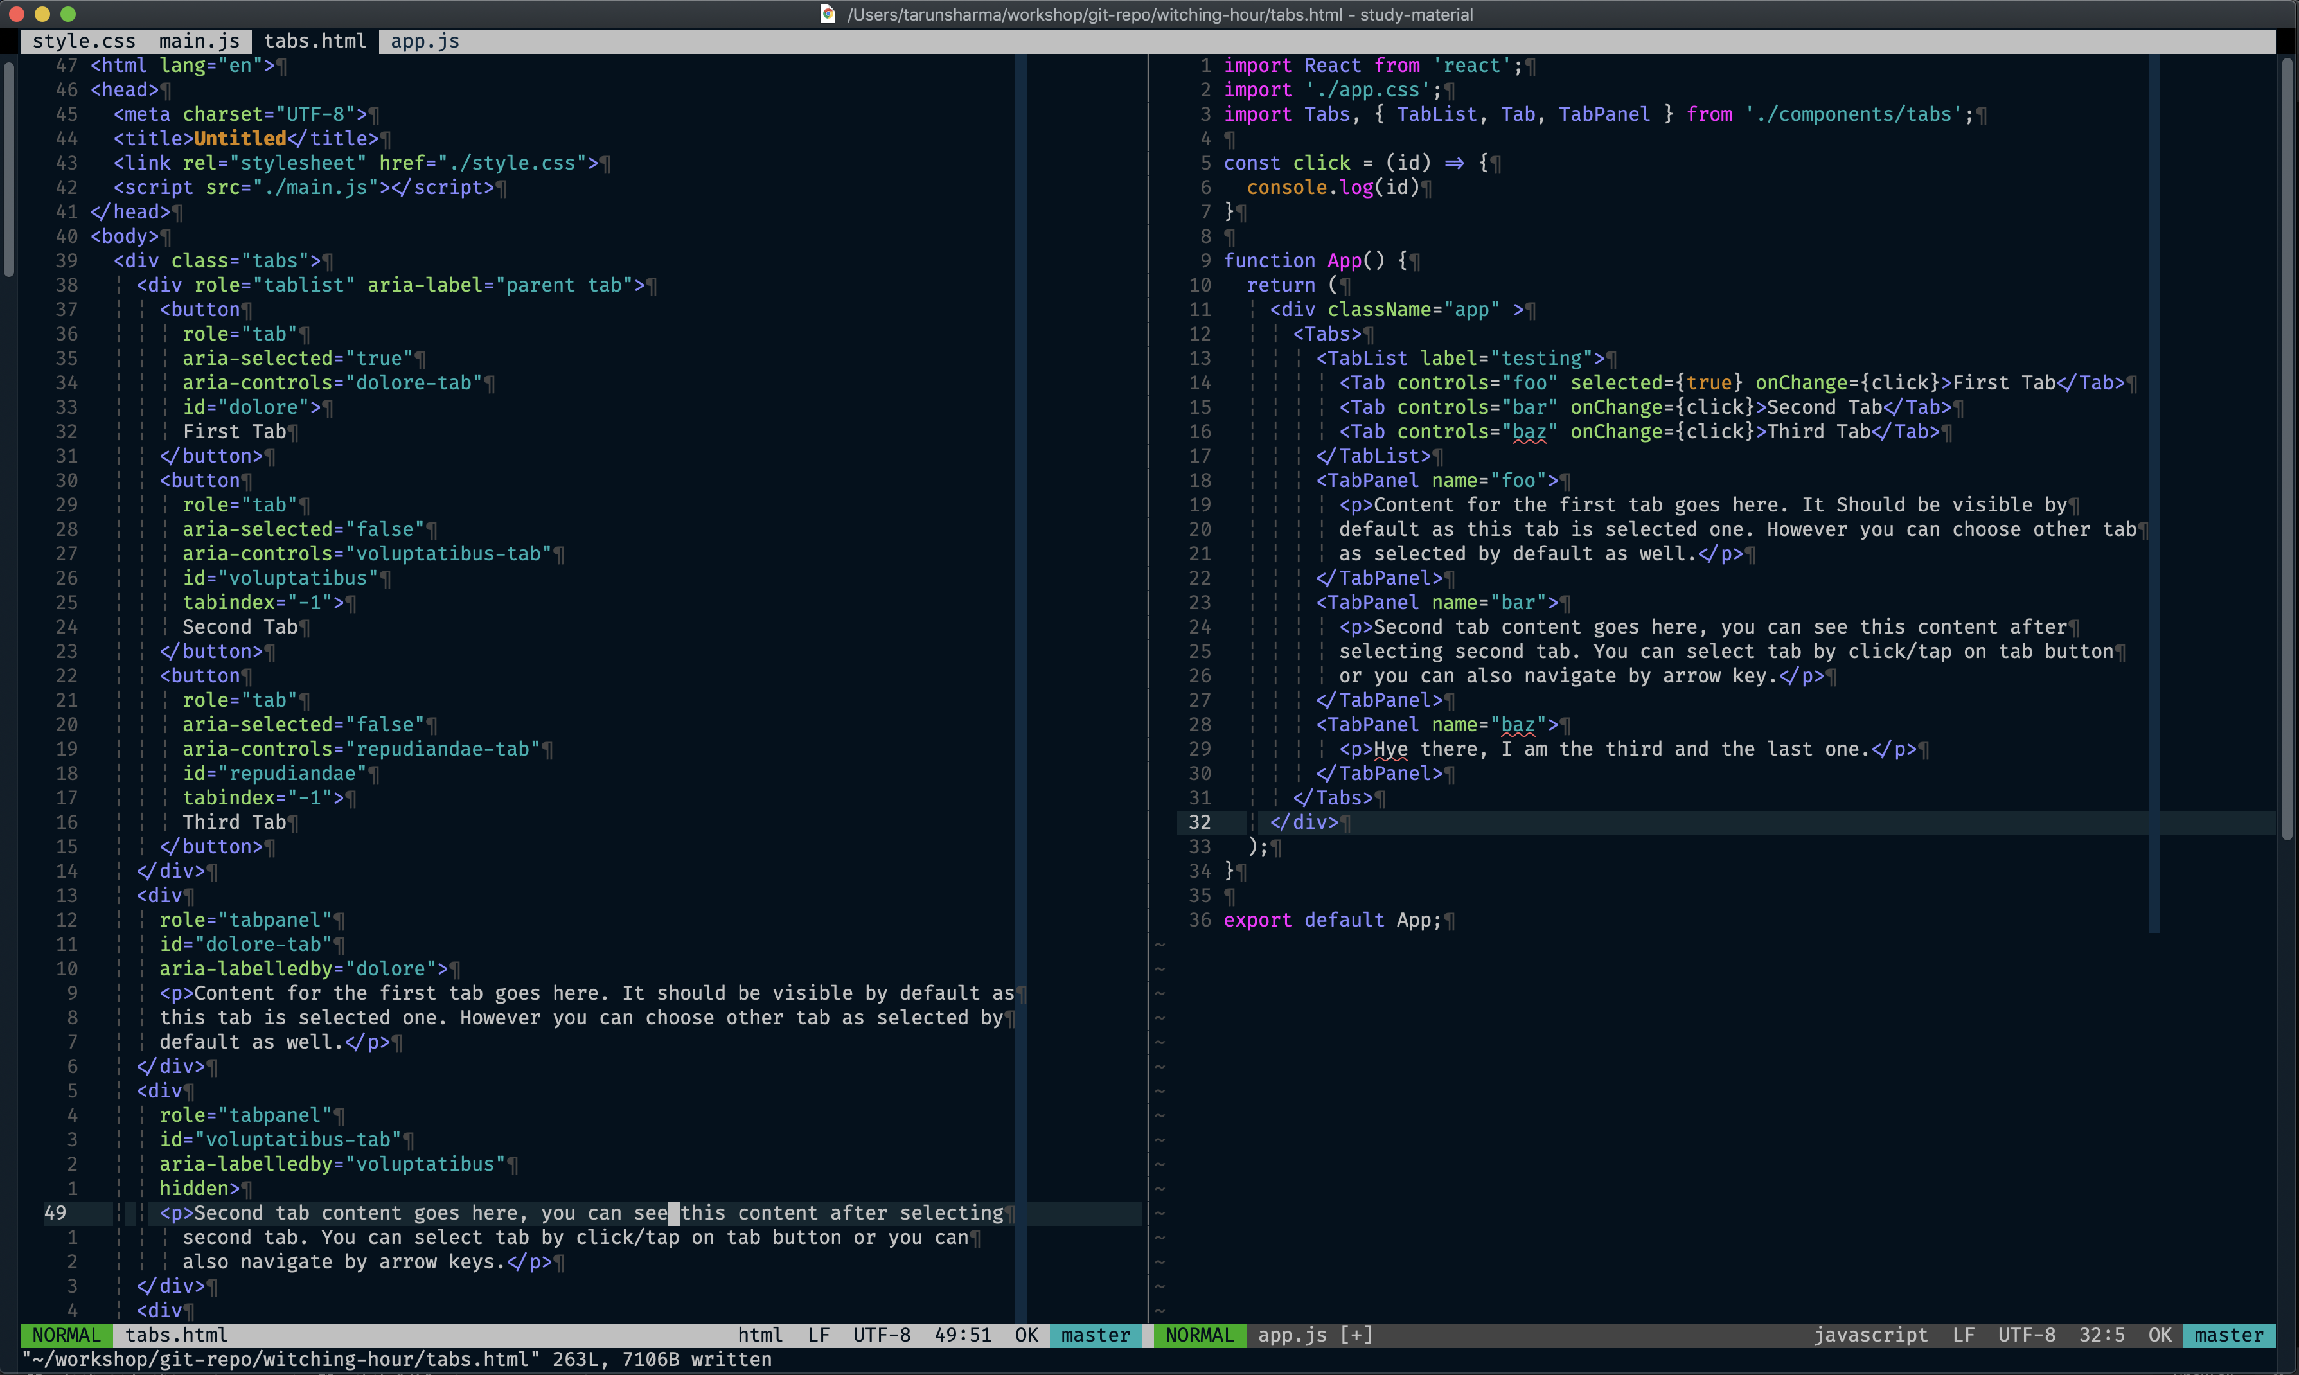
Task: Click the file icon in the title bar
Action: pos(828,14)
